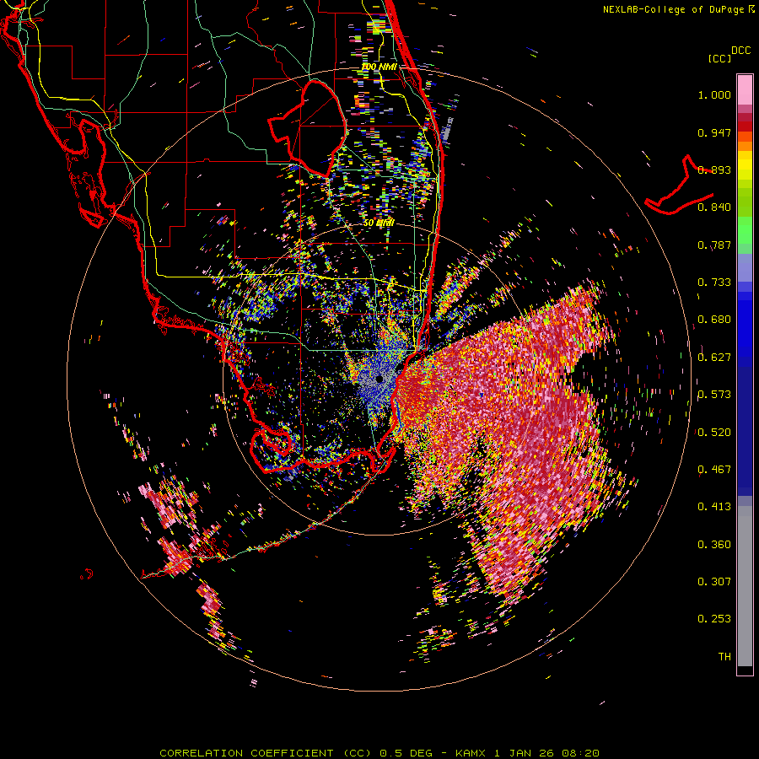Image resolution: width=759 pixels, height=759 pixels.
Task: Click the black radar site dot at map center
Action: pos(379,379)
